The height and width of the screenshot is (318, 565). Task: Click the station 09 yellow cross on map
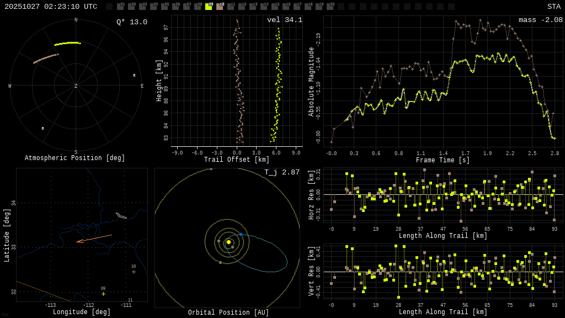[x=103, y=294]
